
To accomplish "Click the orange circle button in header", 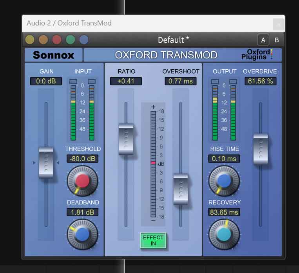I will [43, 40].
